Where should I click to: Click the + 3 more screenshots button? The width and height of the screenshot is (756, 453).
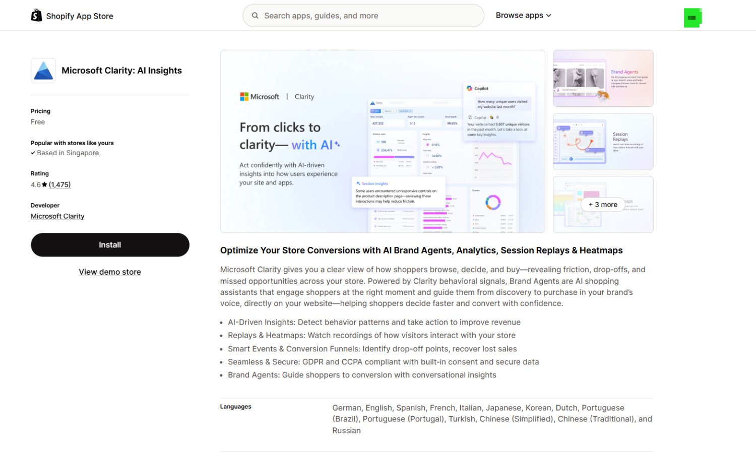click(x=603, y=205)
